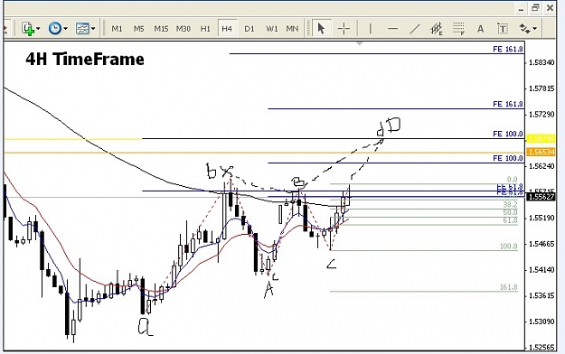Viewport: 565px width, 354px height.
Task: Click the black 1.55627 current price tag
Action: click(541, 197)
